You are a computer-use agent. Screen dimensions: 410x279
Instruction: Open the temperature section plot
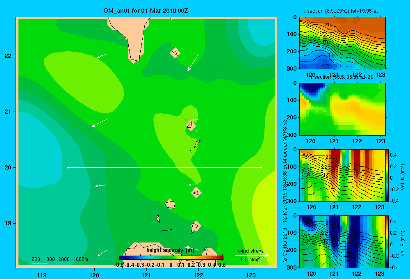pyautogui.click(x=342, y=43)
